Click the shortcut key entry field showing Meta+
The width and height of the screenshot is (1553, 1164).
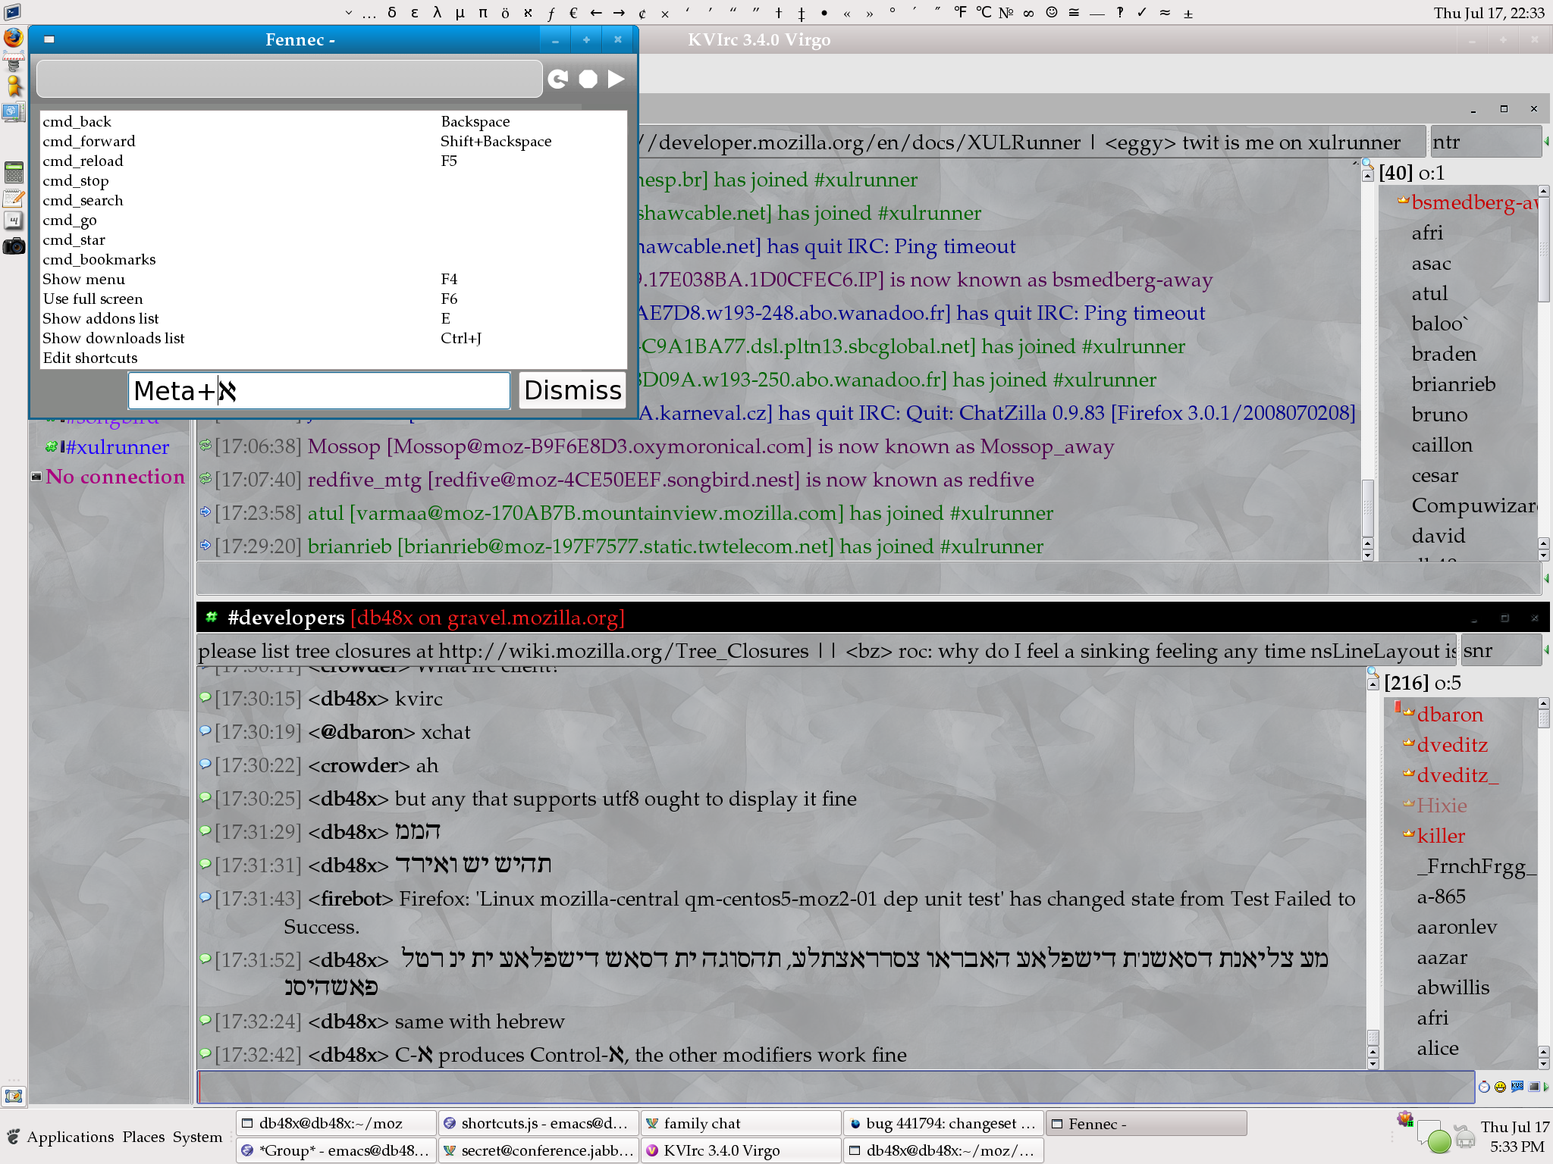pyautogui.click(x=319, y=390)
